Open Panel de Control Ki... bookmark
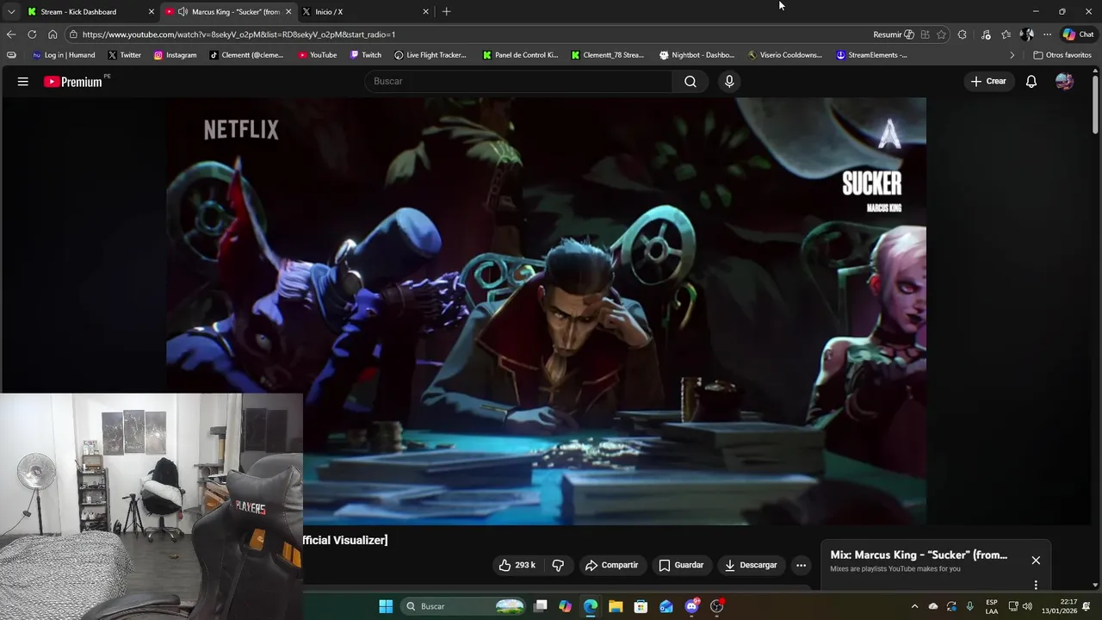The height and width of the screenshot is (620, 1102). (x=521, y=55)
